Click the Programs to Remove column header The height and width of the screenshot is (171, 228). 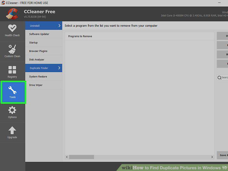(80, 36)
